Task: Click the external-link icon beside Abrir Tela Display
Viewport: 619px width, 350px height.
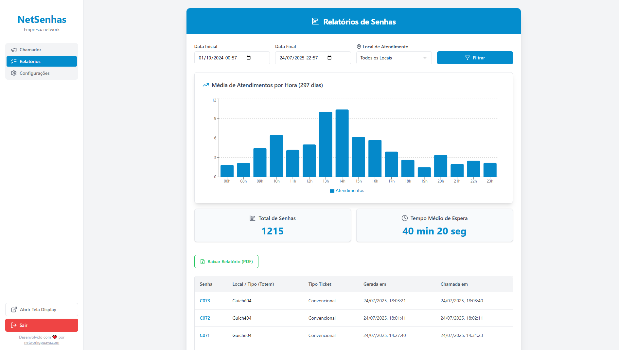Action: (x=14, y=310)
